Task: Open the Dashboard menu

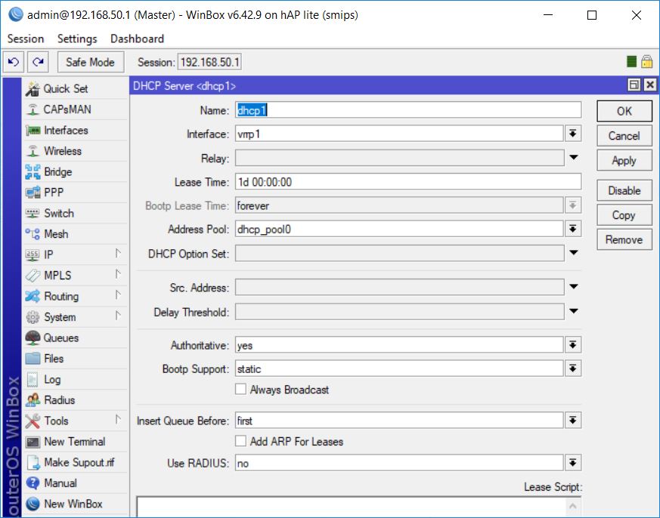Action: click(x=138, y=39)
